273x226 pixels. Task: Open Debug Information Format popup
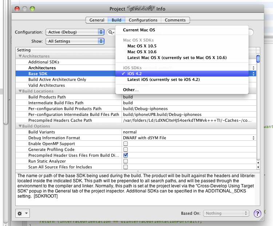tap(253, 138)
